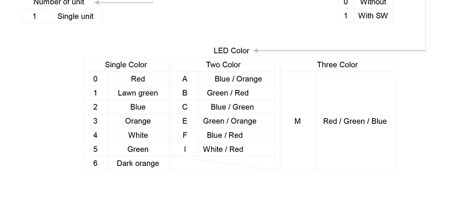Select the "Three Color" column header
459x215 pixels.
click(337, 64)
